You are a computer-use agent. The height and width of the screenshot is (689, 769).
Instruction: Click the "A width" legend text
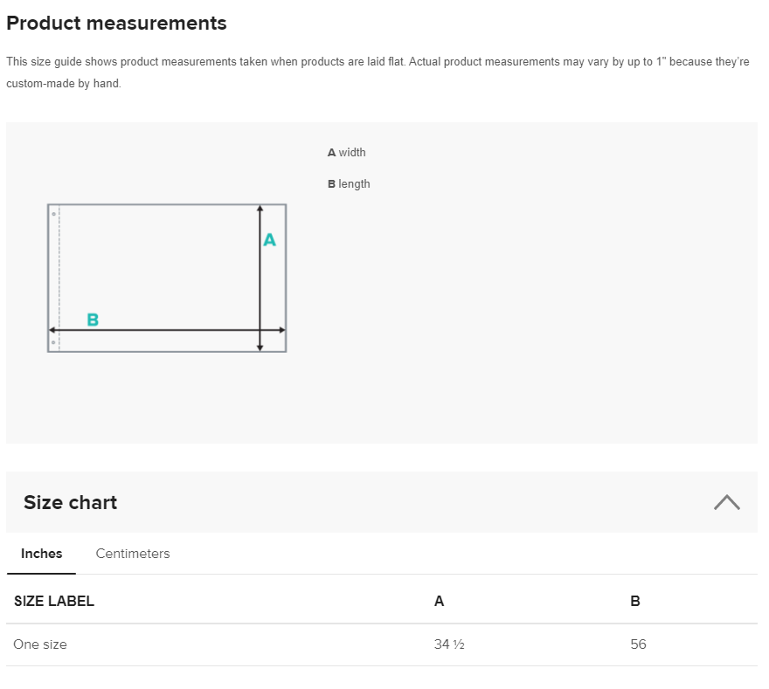[x=347, y=153]
